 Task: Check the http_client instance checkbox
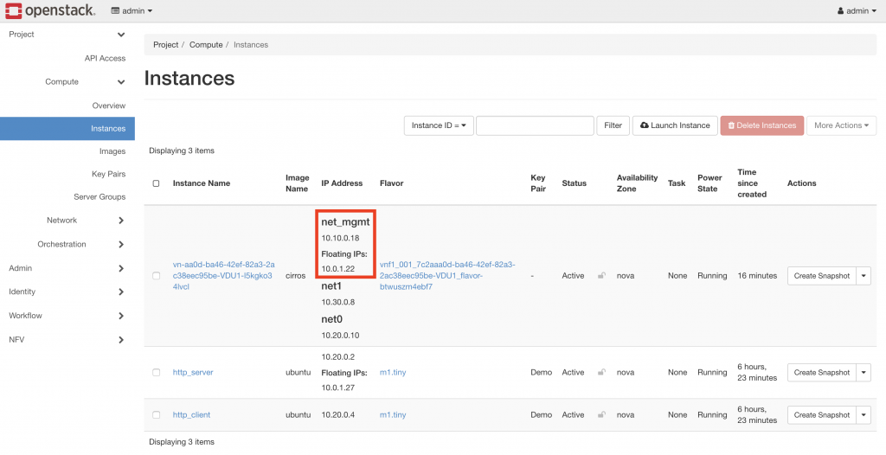click(156, 415)
